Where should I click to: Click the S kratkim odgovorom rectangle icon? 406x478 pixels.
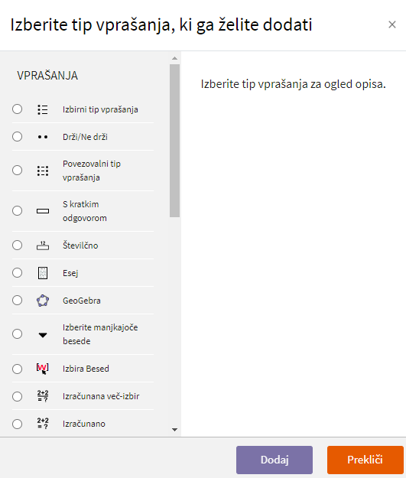43,211
